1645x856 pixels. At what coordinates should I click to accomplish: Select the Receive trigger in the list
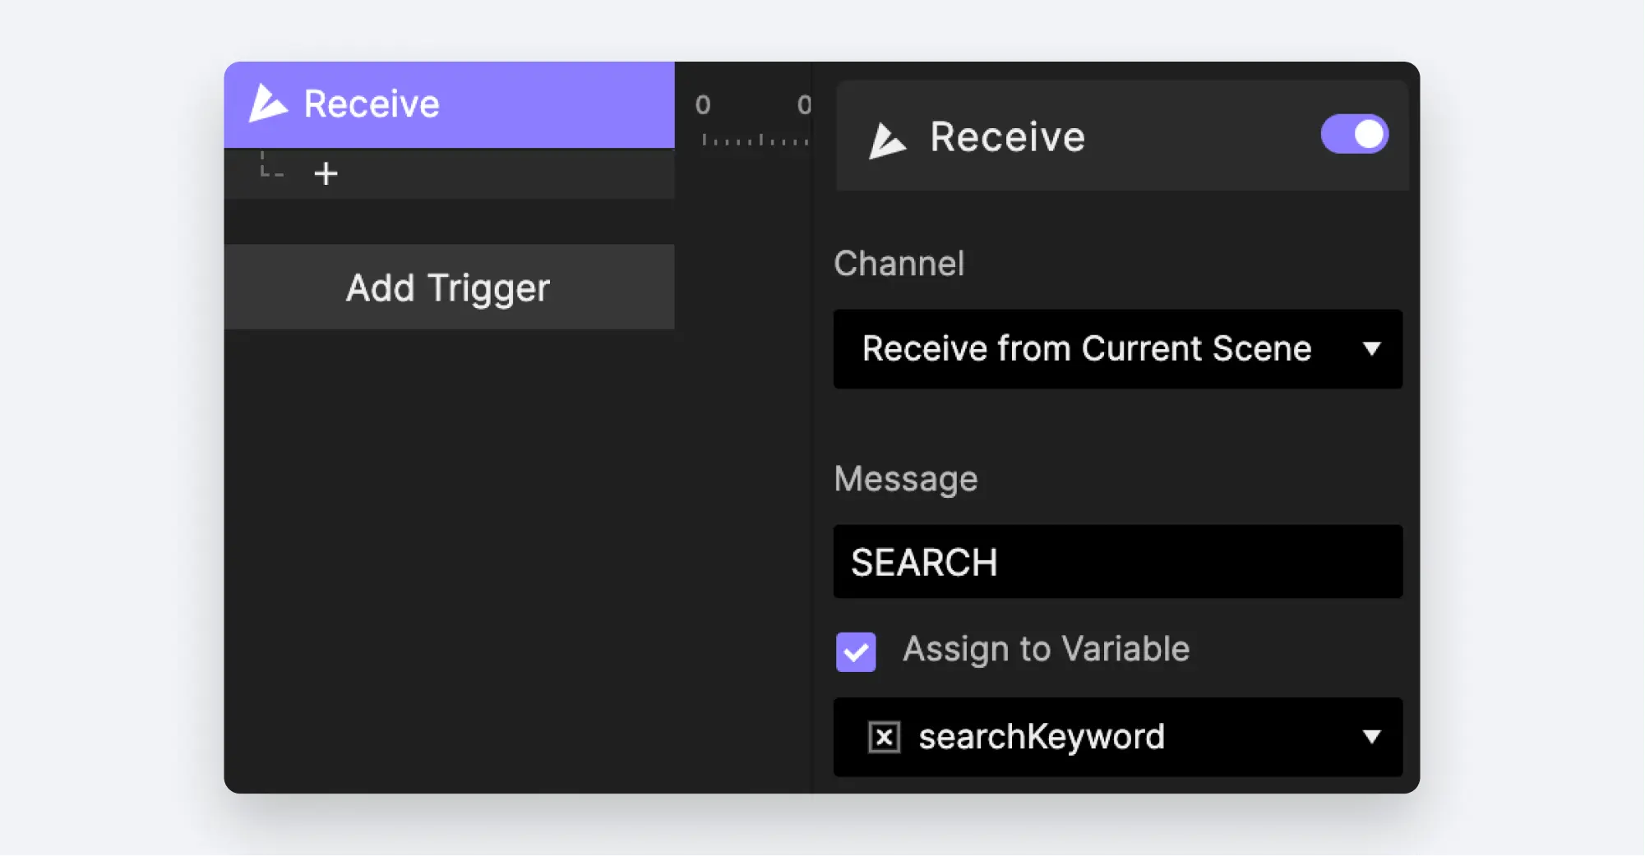tap(449, 104)
